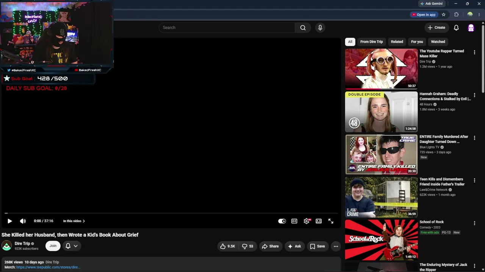
Task: Select the 'All' filter chip
Action: pos(350,42)
